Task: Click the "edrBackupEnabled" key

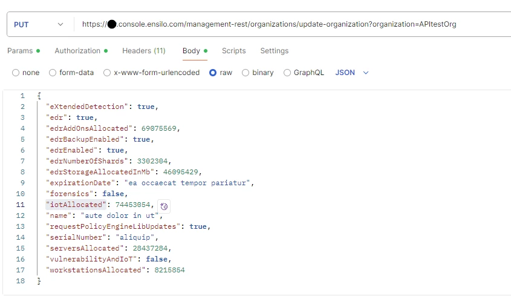Action: pos(85,139)
